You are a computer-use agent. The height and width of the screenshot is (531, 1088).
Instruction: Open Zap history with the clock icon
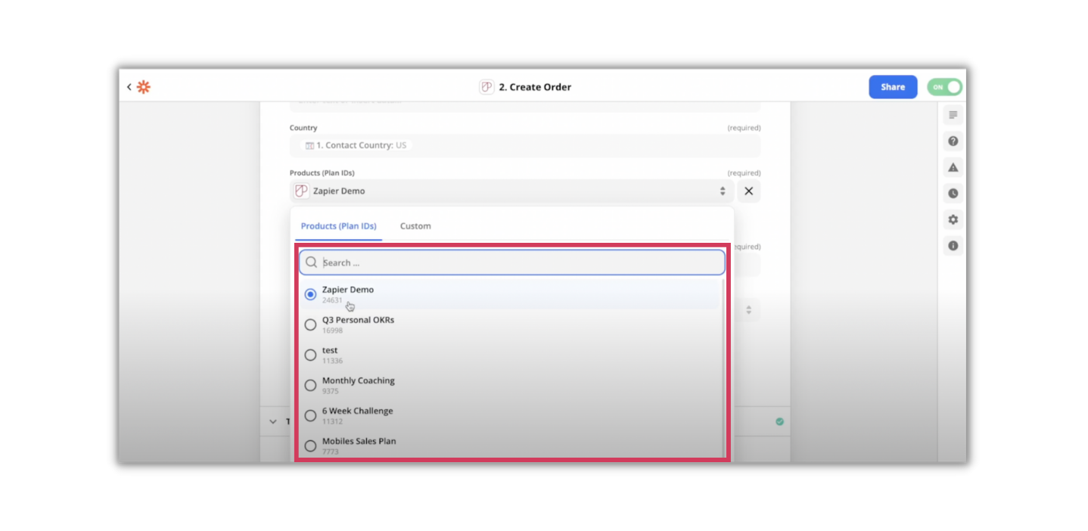pyautogui.click(x=953, y=193)
